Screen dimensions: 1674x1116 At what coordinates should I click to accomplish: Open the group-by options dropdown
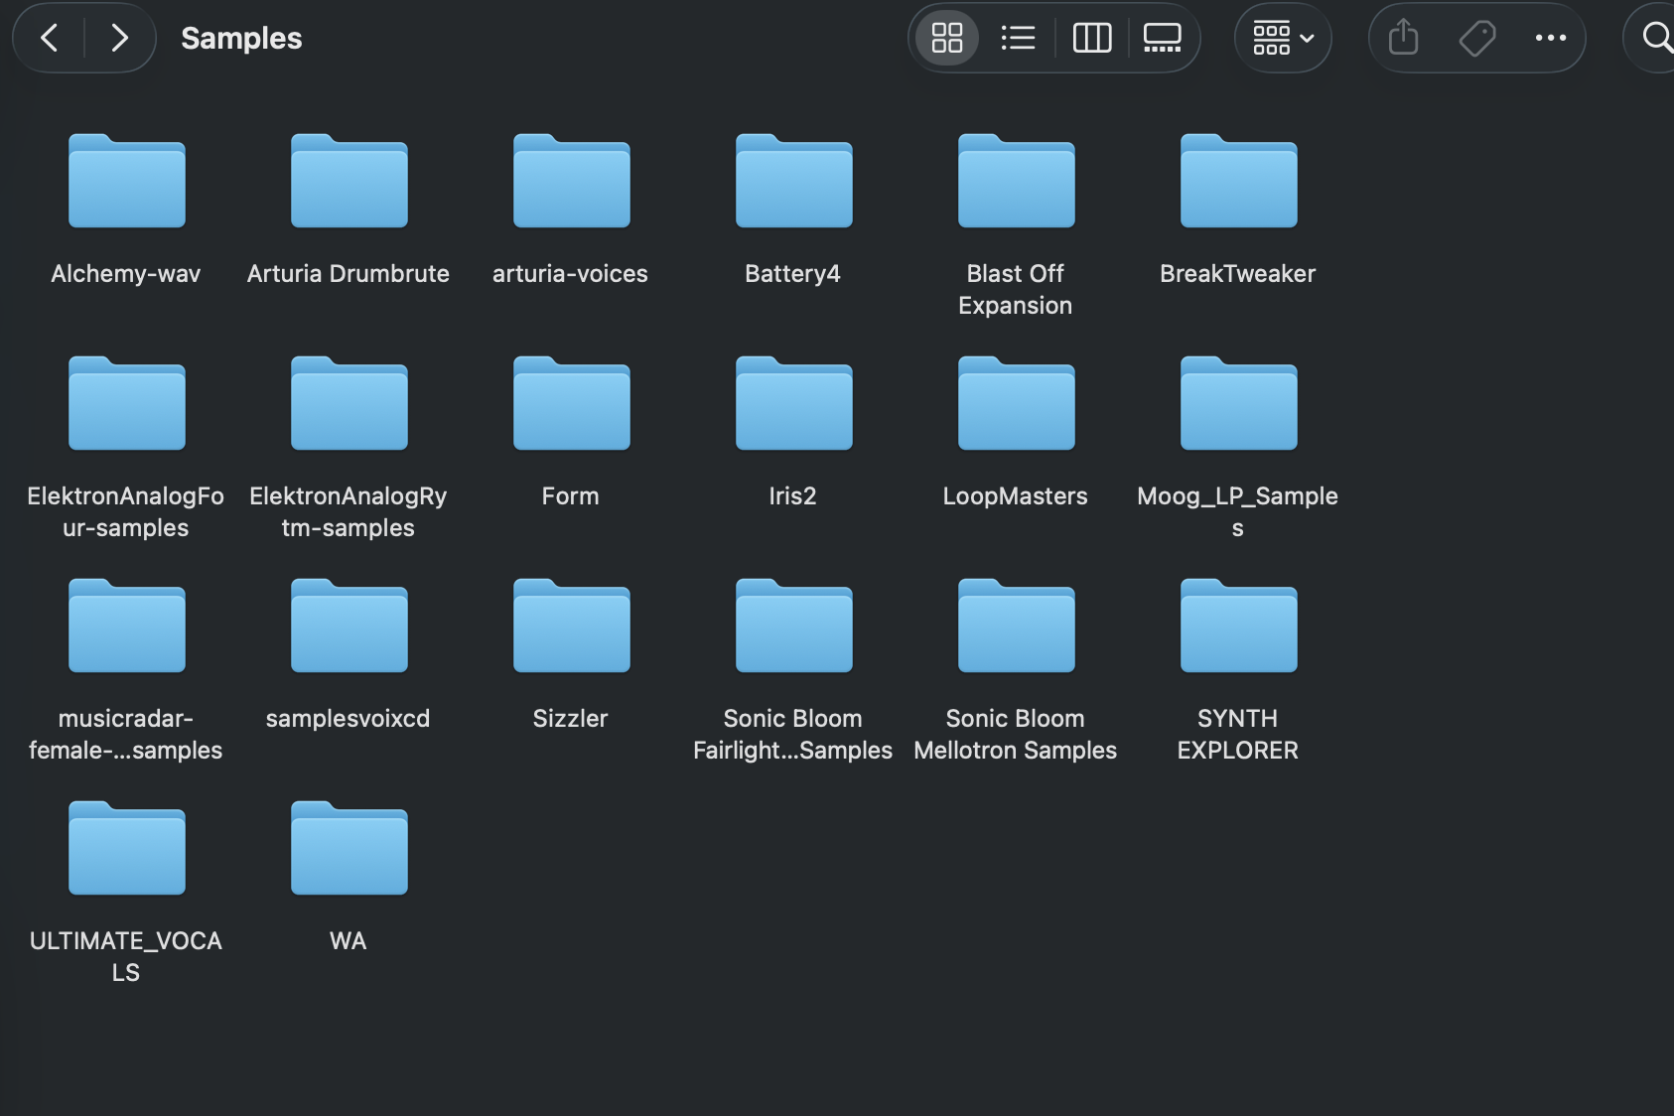[x=1283, y=39]
